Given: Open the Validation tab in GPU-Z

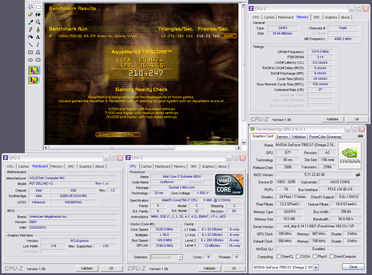Looking at the screenshot, I should click(299, 137).
